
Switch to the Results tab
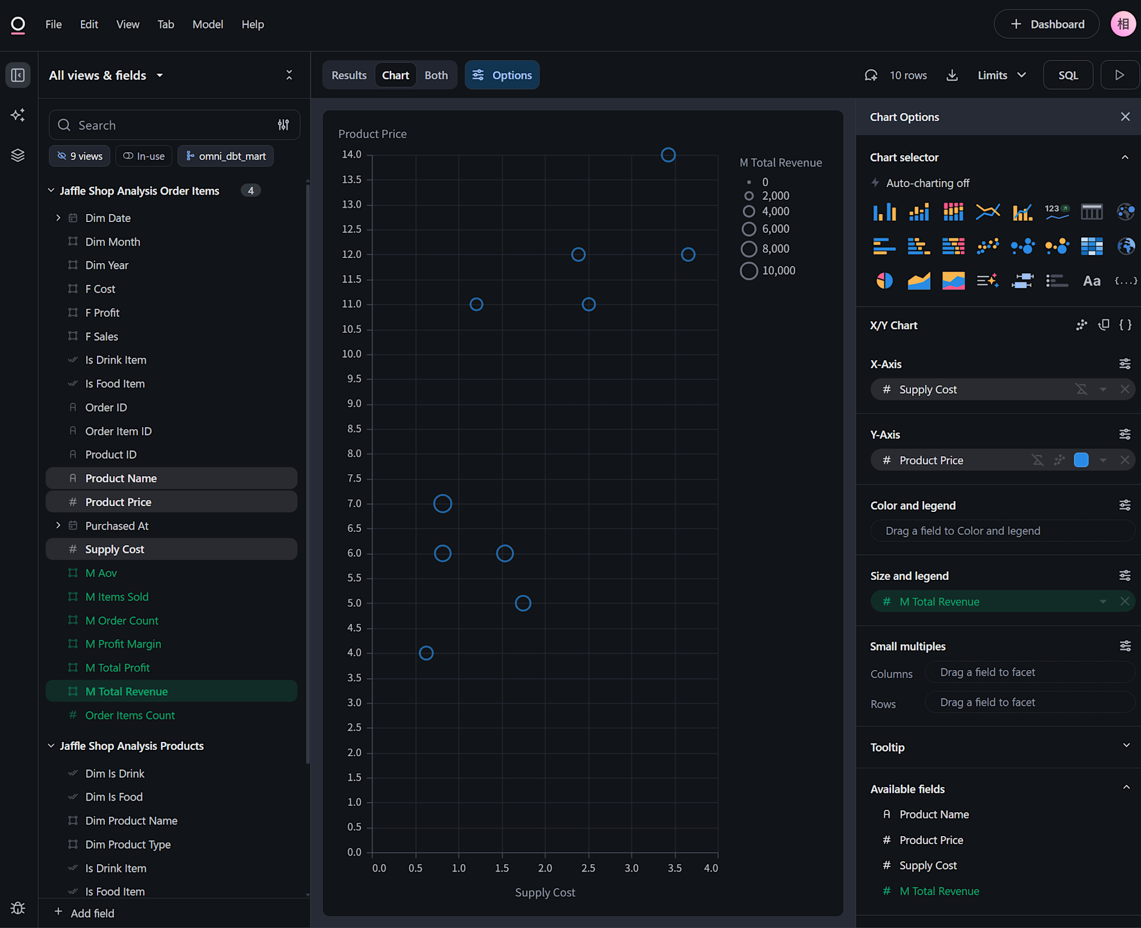[349, 75]
